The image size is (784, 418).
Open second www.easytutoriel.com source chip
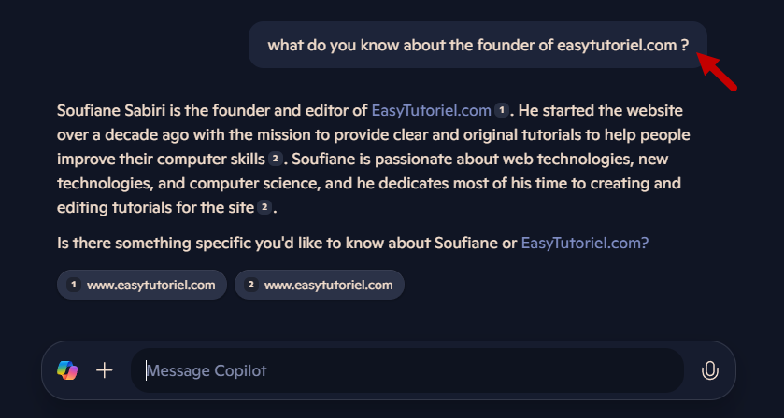click(320, 285)
